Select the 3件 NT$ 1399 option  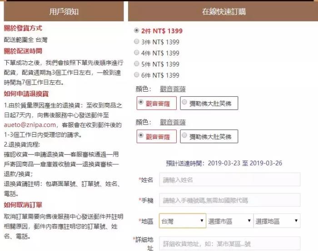pyautogui.click(x=137, y=42)
